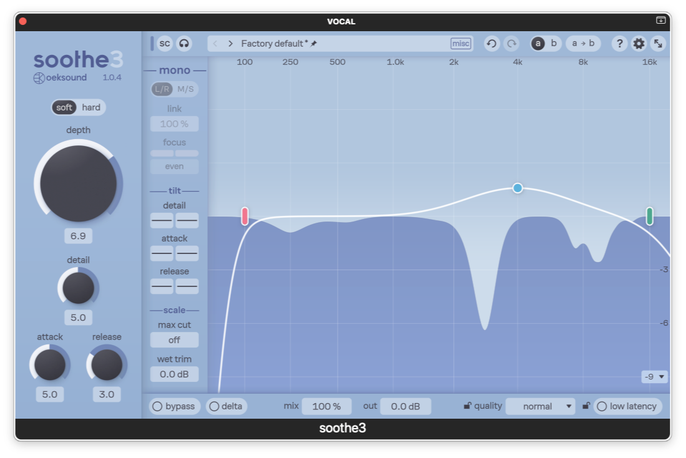Image resolution: width=686 pixels, height=458 pixels.
Task: Click the red low-cut band handle
Action: [245, 216]
